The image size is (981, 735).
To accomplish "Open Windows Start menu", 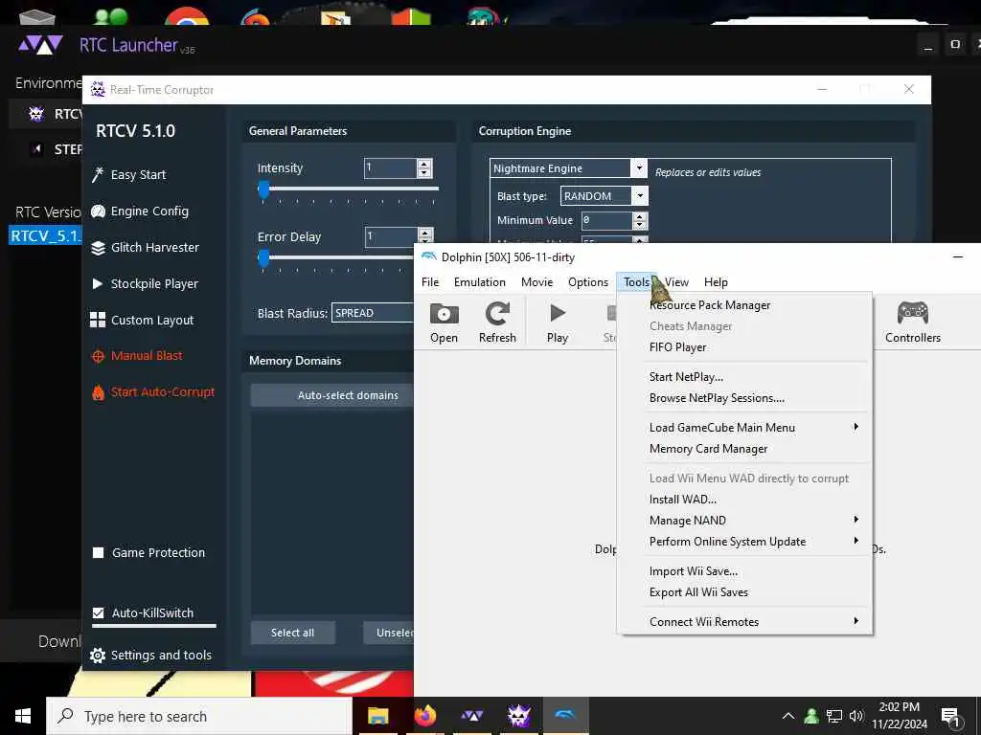I will [23, 716].
